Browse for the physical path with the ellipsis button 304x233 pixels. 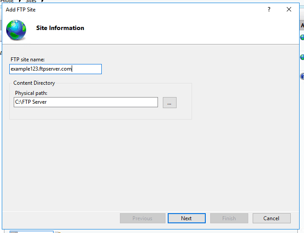(169, 102)
